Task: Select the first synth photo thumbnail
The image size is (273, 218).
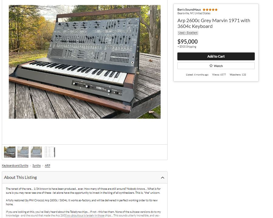Action: point(10,152)
